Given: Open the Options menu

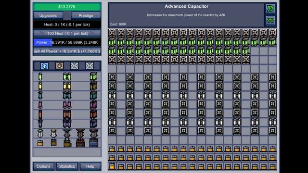Looking at the screenshot, I should coord(43,166).
